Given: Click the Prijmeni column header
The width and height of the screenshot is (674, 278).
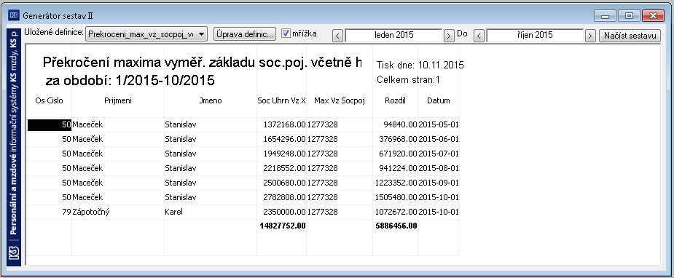Looking at the screenshot, I should pos(118,101).
